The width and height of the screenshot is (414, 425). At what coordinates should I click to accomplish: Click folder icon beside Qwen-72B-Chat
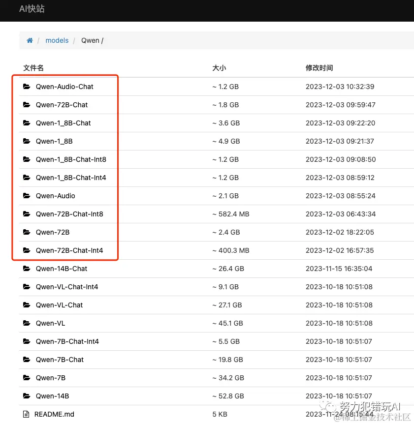coord(27,105)
